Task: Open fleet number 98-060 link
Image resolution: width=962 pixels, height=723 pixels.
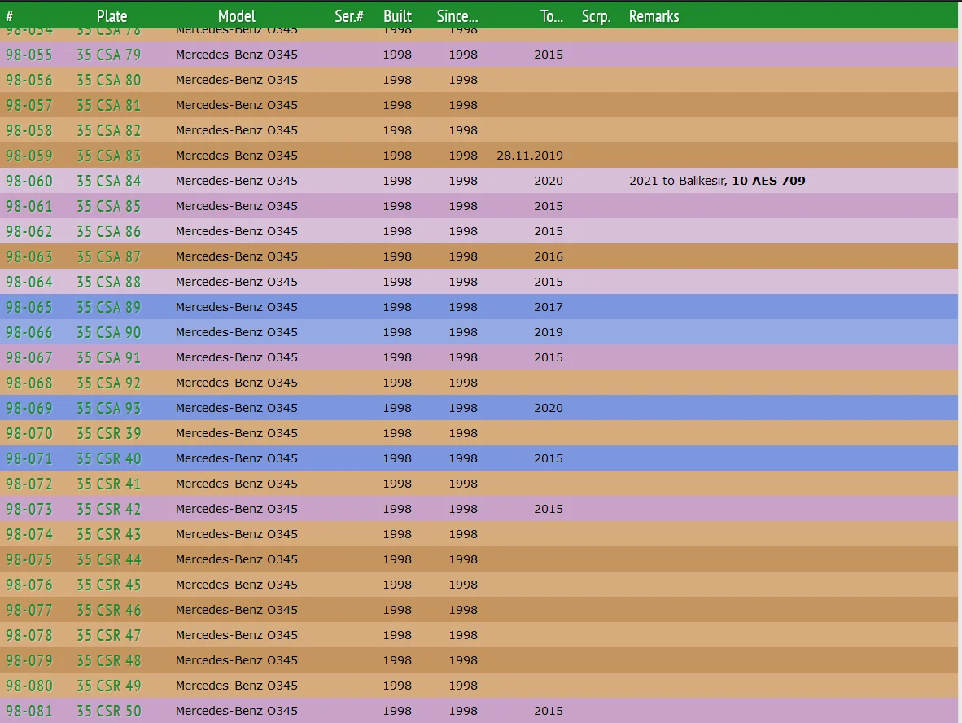Action: pos(29,181)
